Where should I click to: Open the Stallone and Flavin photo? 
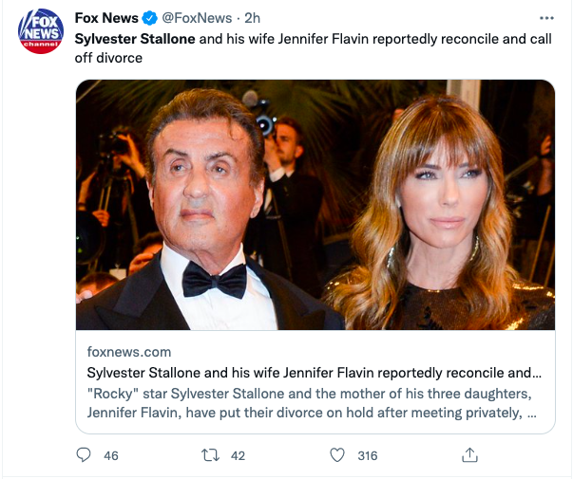pos(315,205)
